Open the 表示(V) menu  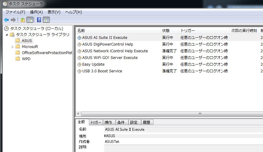pyautogui.click(x=54, y=12)
